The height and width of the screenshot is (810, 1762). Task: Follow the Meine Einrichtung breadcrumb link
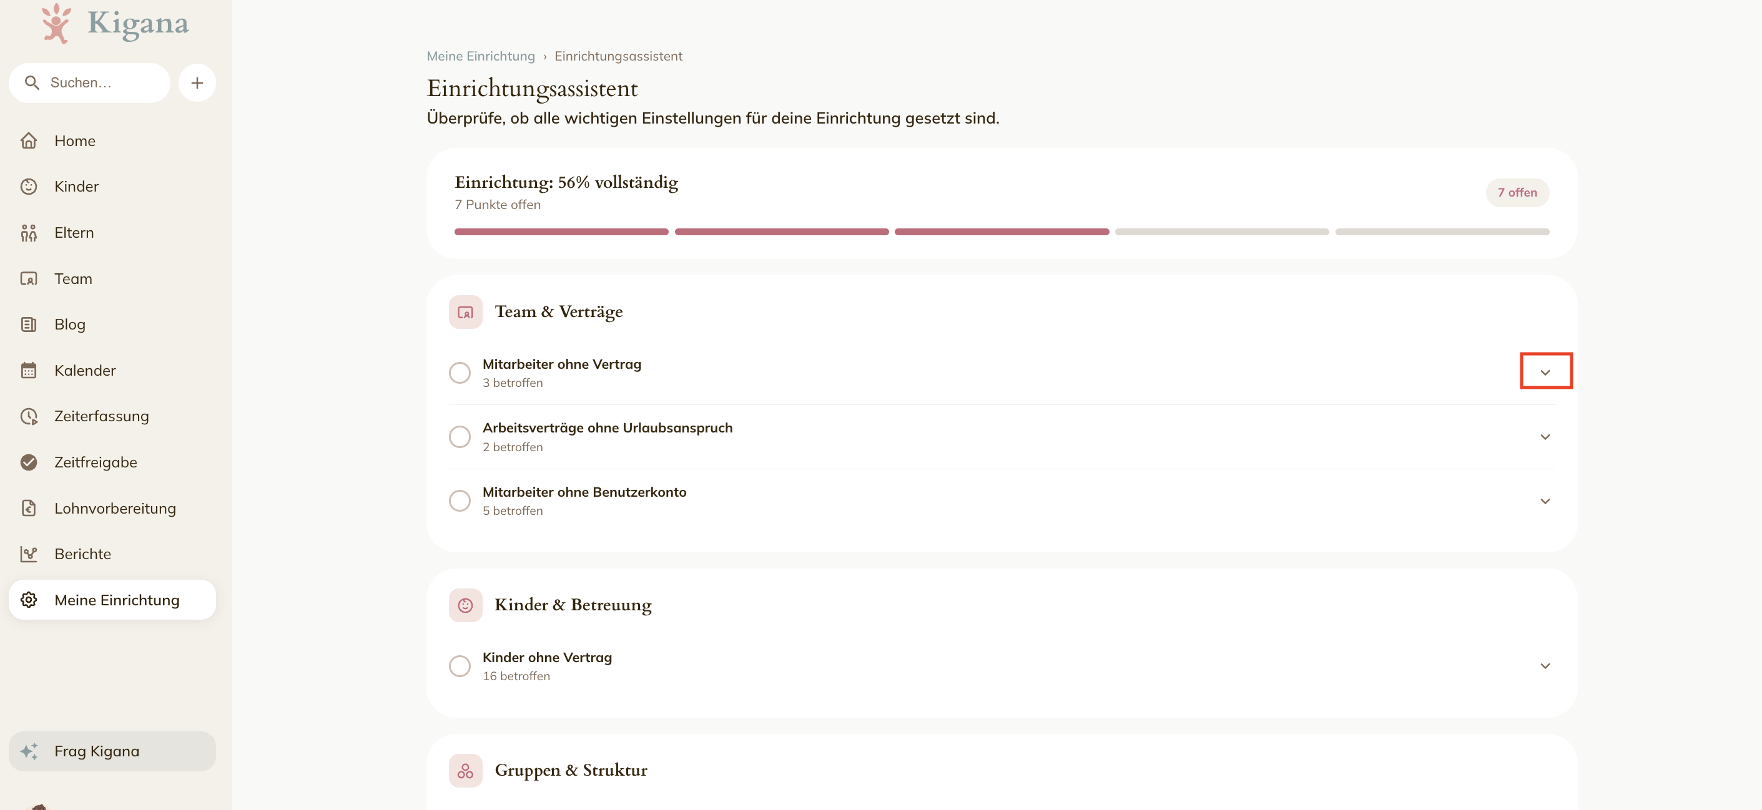pos(481,56)
